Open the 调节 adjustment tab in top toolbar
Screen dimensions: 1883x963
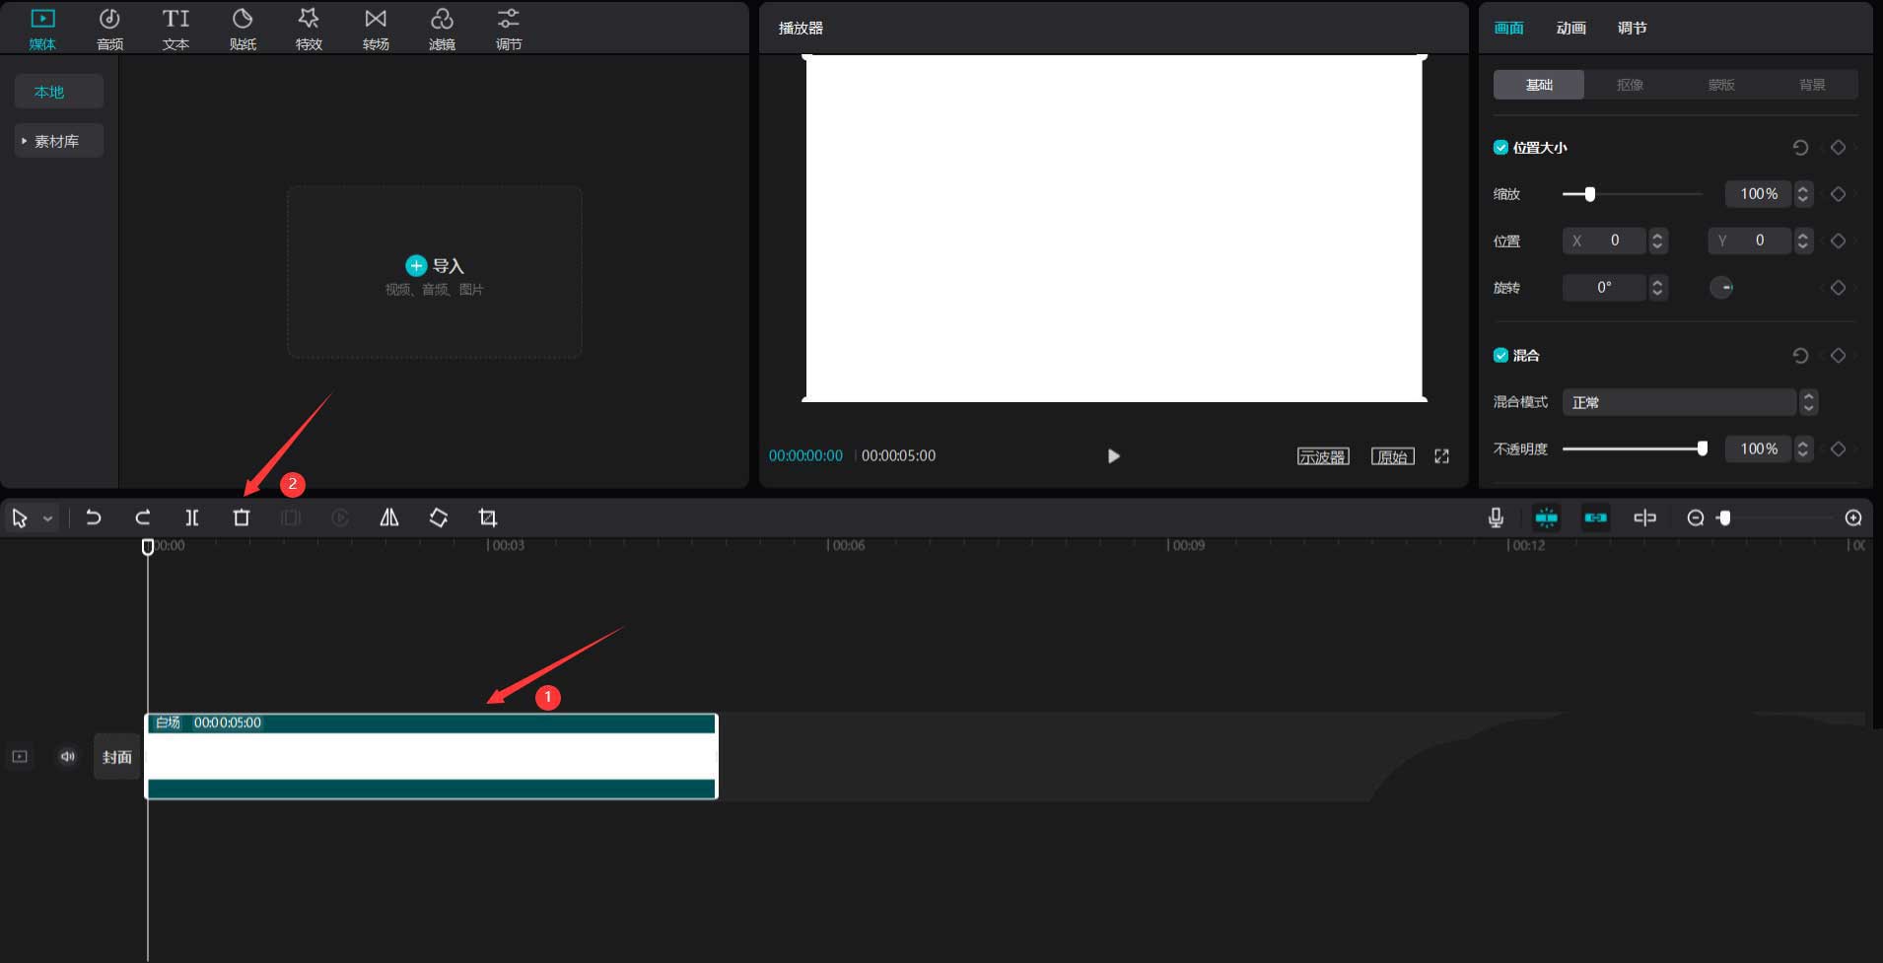point(509,29)
